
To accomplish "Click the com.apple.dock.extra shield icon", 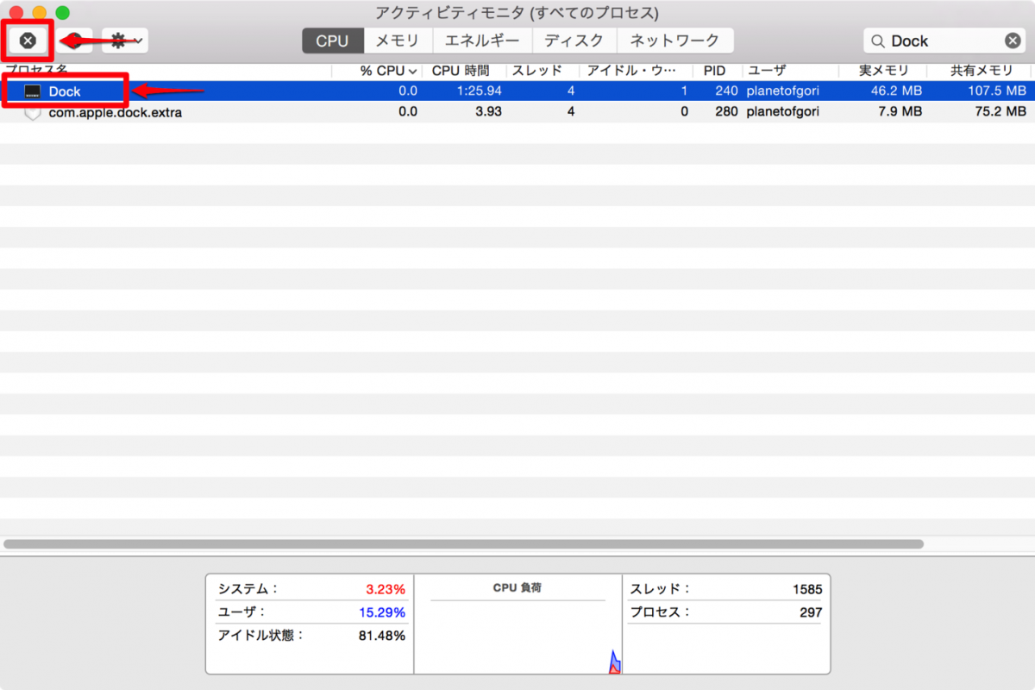I will (x=33, y=112).
